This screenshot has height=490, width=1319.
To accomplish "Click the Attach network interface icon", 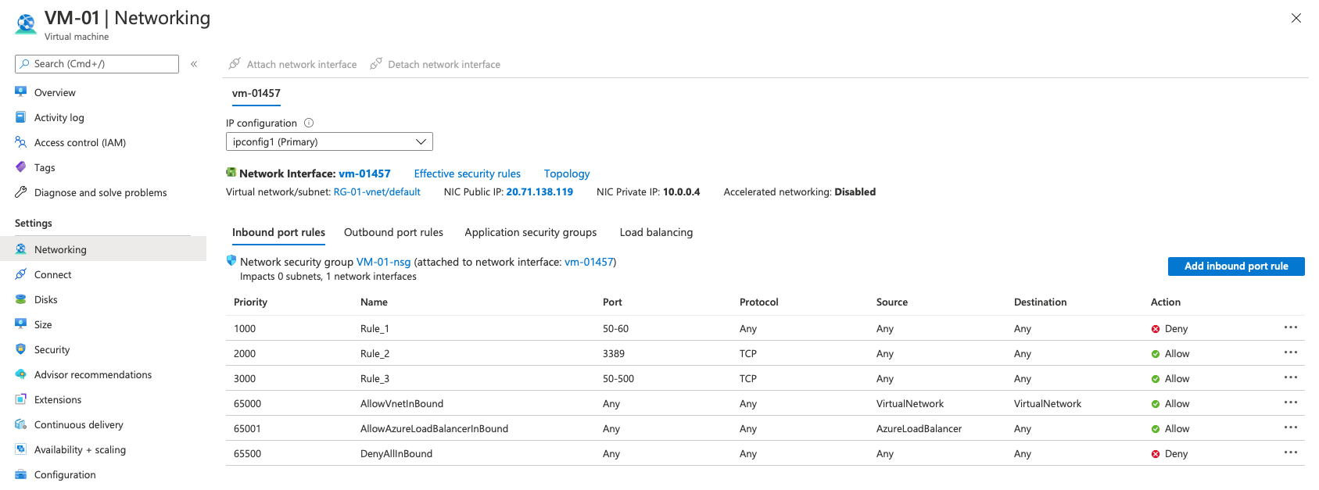I will pyautogui.click(x=235, y=64).
